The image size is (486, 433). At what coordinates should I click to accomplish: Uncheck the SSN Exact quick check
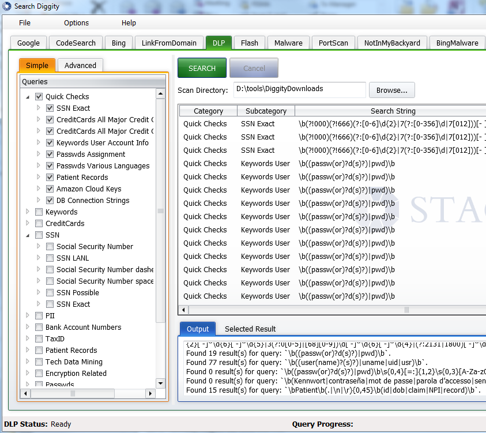click(x=50, y=108)
